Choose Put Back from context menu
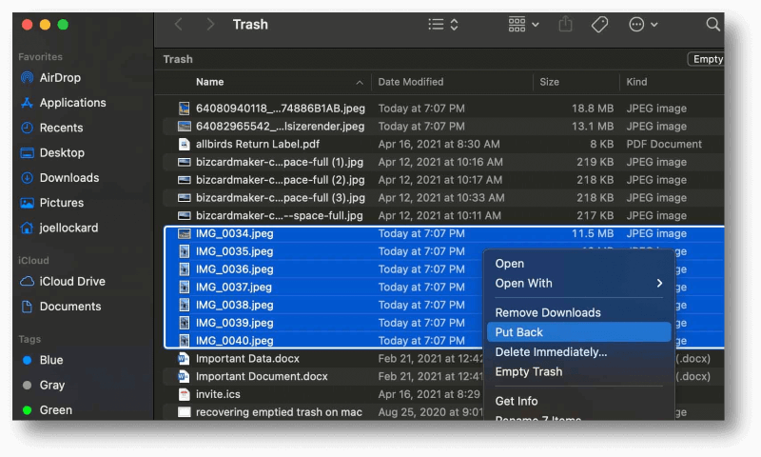Image resolution: width=761 pixels, height=457 pixels. [x=578, y=332]
